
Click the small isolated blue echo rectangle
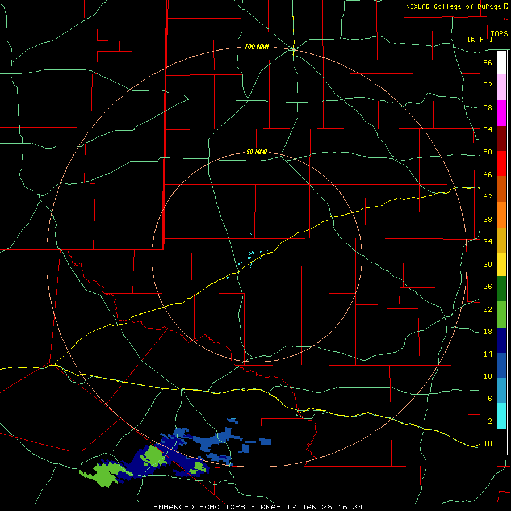pos(266,442)
